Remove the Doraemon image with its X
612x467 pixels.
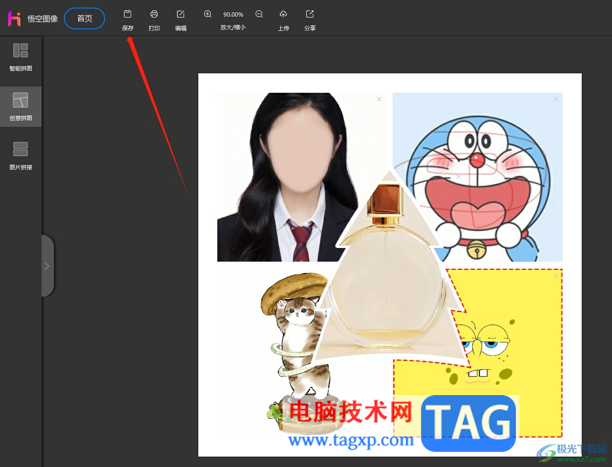coord(556,99)
